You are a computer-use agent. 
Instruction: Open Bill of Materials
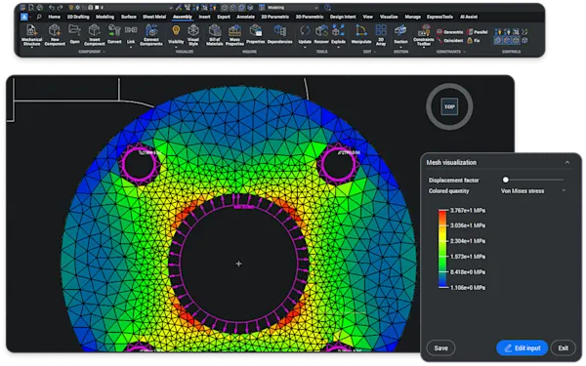click(x=215, y=35)
